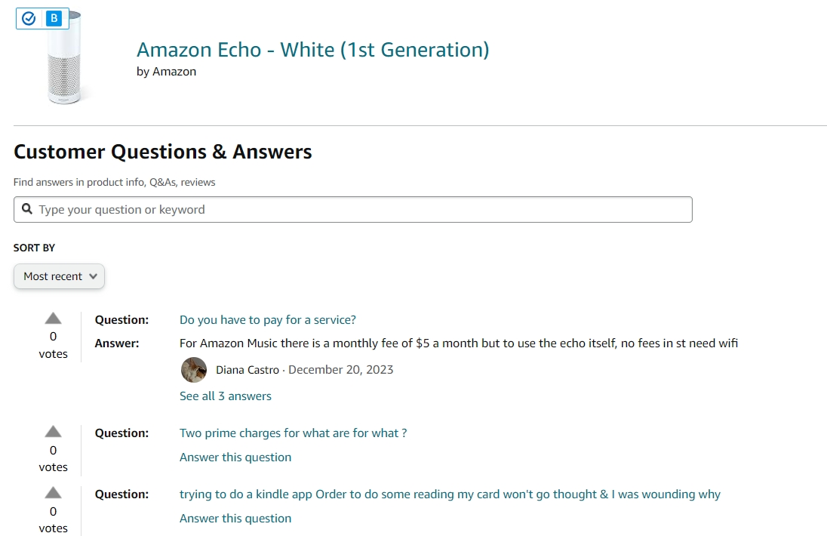Open 'Do you have to pay for a service?' question
Image resolution: width=827 pixels, height=536 pixels.
point(267,319)
